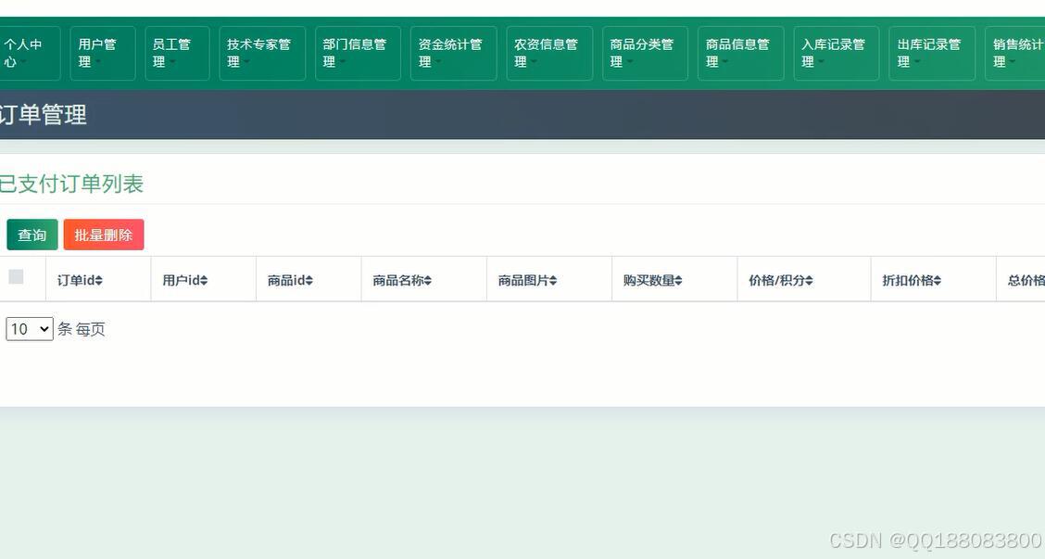The image size is (1045, 559).
Task: Sort orders by 用户id column
Action: pos(183,279)
